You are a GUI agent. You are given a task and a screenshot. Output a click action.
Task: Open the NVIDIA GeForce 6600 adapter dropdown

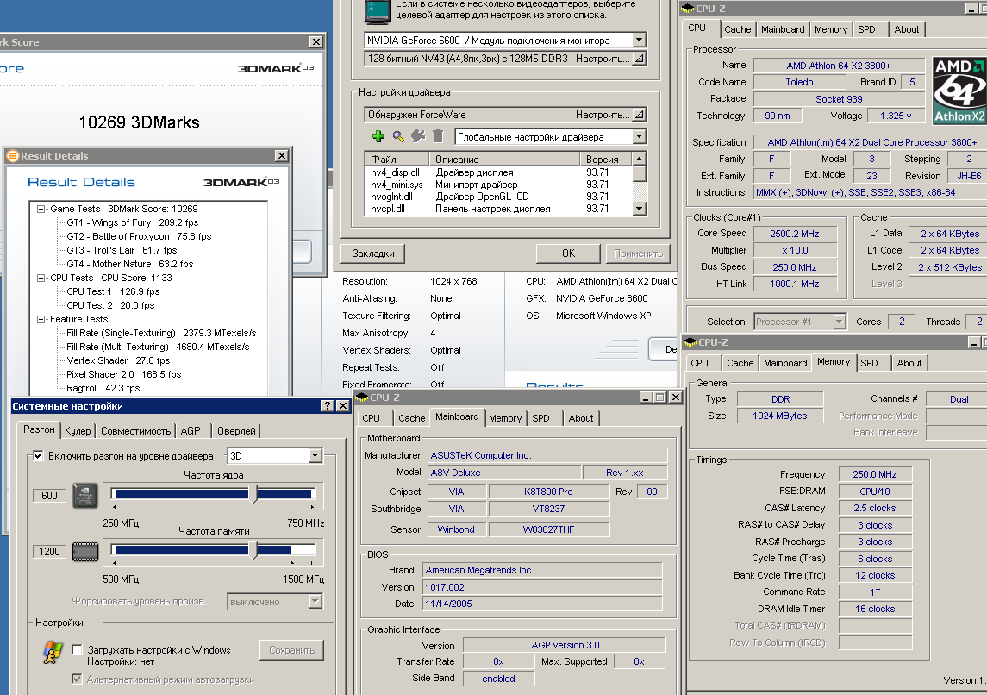click(x=639, y=40)
